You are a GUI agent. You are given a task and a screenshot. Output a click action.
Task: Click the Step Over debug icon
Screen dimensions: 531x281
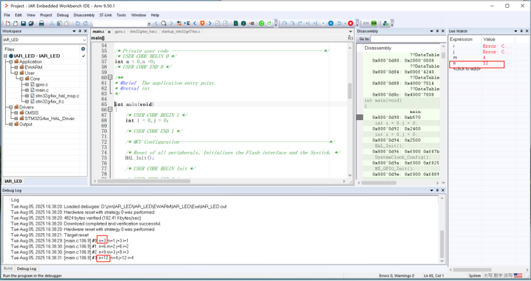click(285, 24)
